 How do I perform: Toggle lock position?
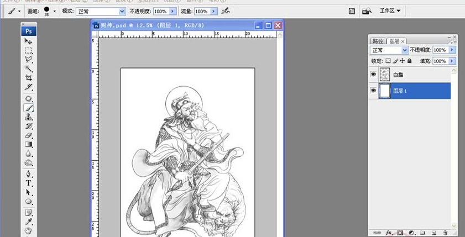402,61
